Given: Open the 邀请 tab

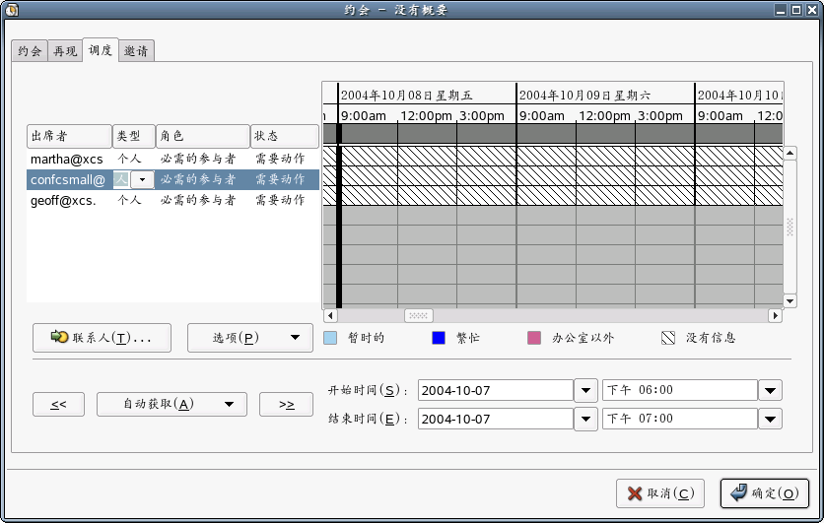Looking at the screenshot, I should [136, 51].
